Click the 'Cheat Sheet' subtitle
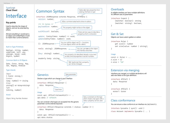Viewport: 170px width, 123px height. click(x=11, y=10)
